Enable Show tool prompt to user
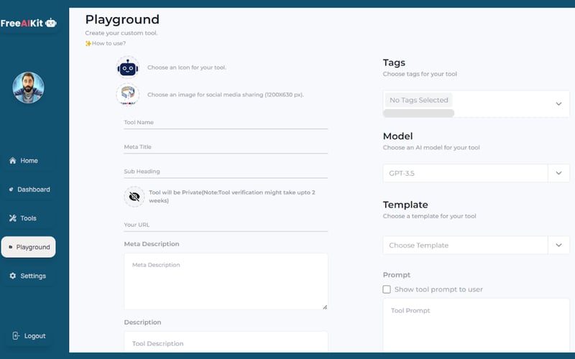This screenshot has height=359, width=575. (387, 289)
